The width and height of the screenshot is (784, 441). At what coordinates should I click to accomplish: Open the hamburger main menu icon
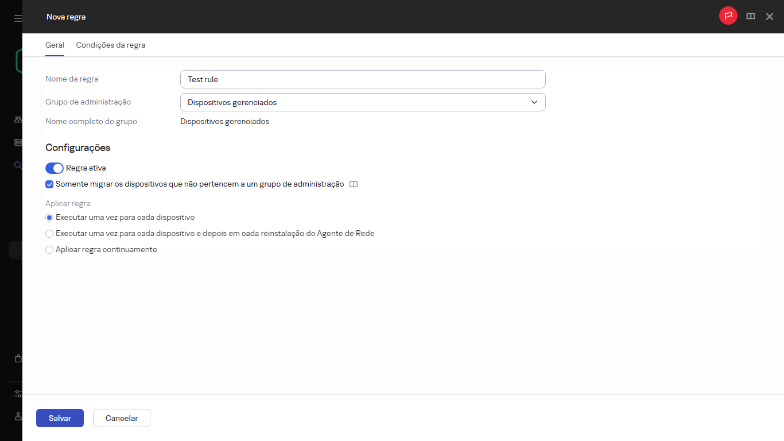coord(18,18)
